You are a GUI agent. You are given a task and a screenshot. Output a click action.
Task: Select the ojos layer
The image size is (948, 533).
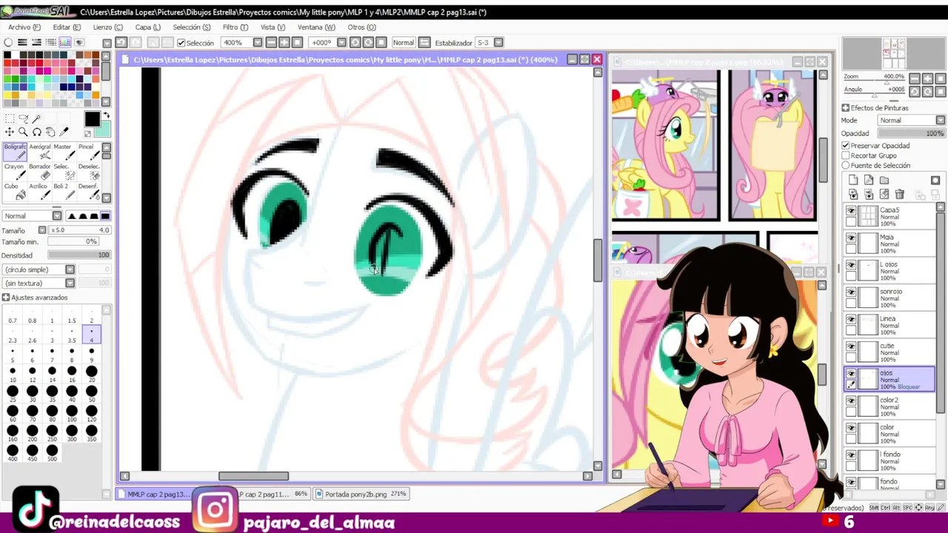point(889,379)
